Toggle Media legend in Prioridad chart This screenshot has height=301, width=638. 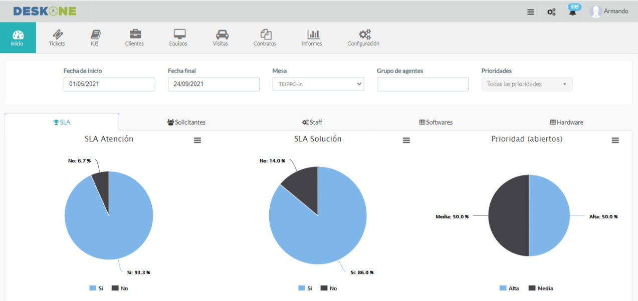(x=541, y=288)
